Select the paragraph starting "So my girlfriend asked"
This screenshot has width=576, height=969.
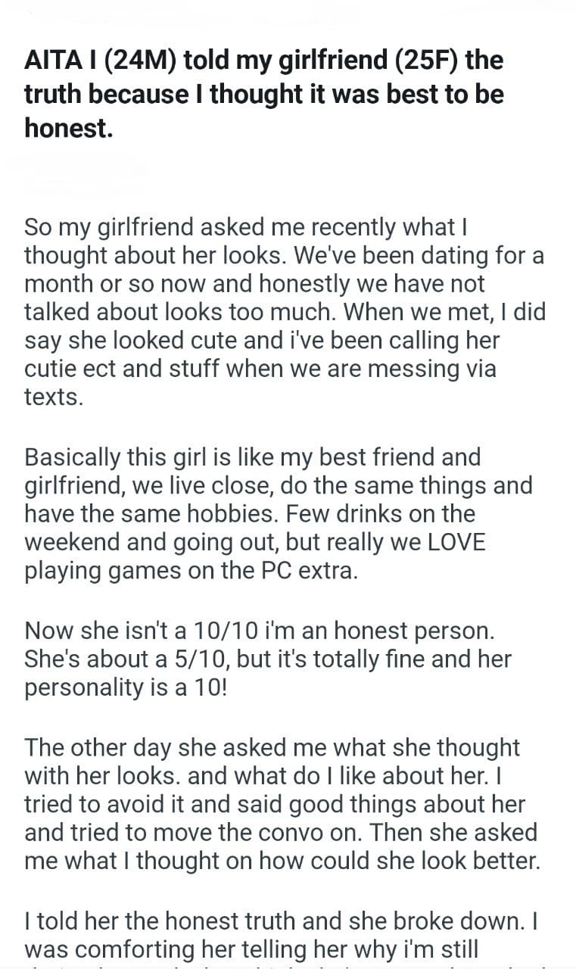click(284, 312)
